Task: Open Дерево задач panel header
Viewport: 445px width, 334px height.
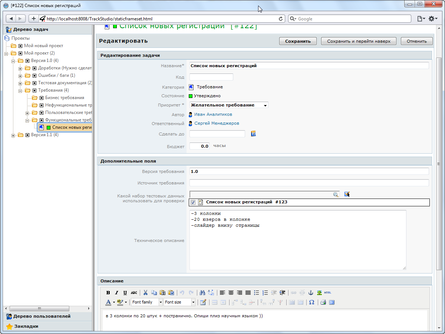Action: [x=48, y=30]
